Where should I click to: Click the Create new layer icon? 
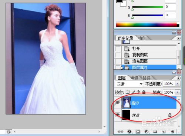pyautogui.click(x=164, y=132)
